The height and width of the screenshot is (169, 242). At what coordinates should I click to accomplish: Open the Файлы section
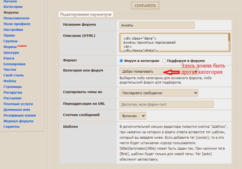[x=10, y=81]
